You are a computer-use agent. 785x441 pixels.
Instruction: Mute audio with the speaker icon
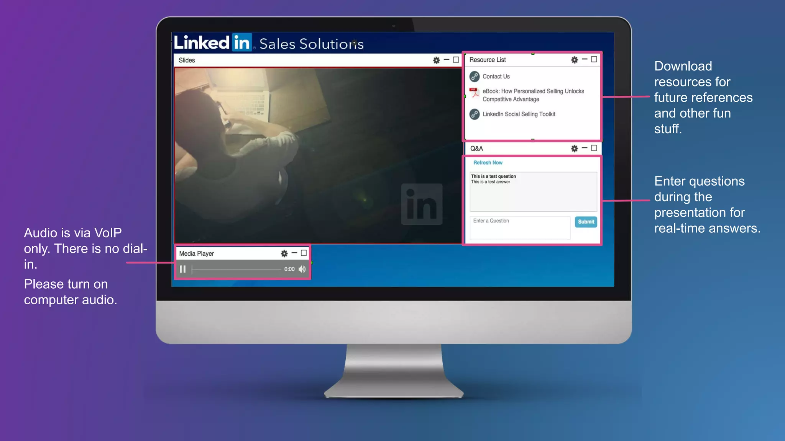[302, 269]
